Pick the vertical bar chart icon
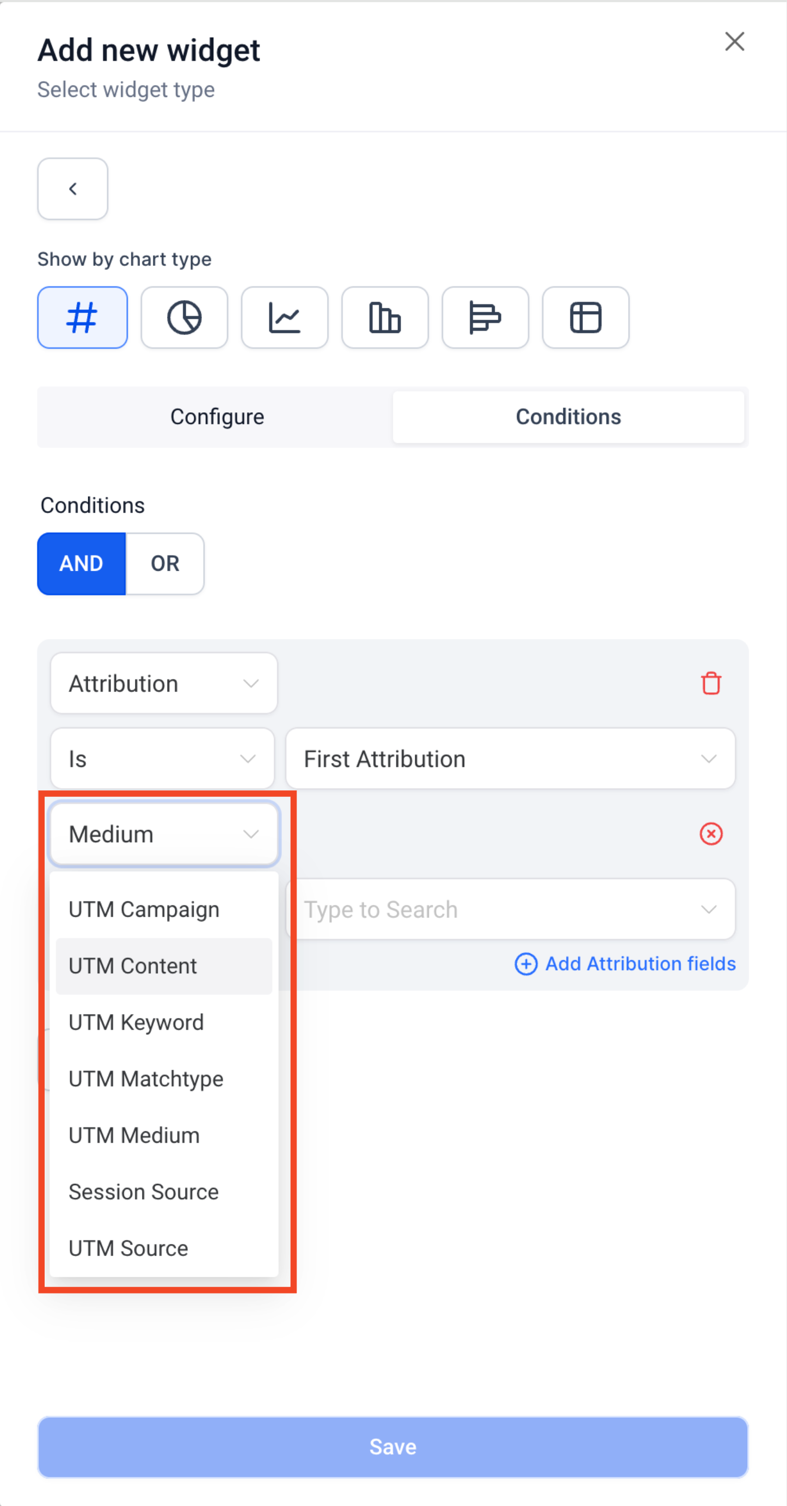This screenshot has width=787, height=1506. click(385, 318)
